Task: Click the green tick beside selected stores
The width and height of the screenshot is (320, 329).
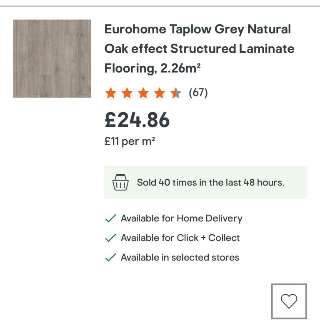Action: [110, 258]
